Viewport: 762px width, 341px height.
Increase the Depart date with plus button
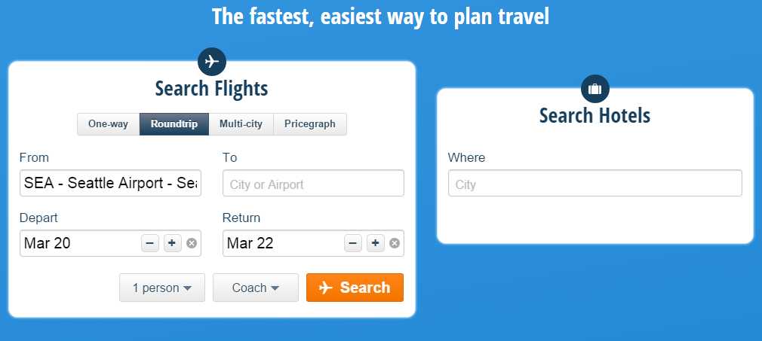pyautogui.click(x=172, y=243)
